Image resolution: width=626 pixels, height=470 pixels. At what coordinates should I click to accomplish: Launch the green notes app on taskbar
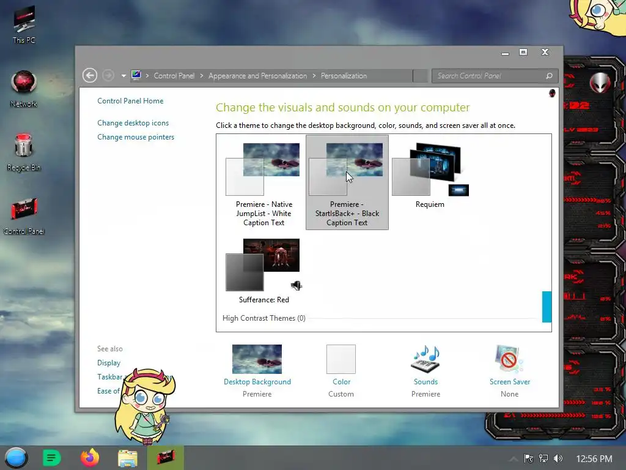pos(51,458)
